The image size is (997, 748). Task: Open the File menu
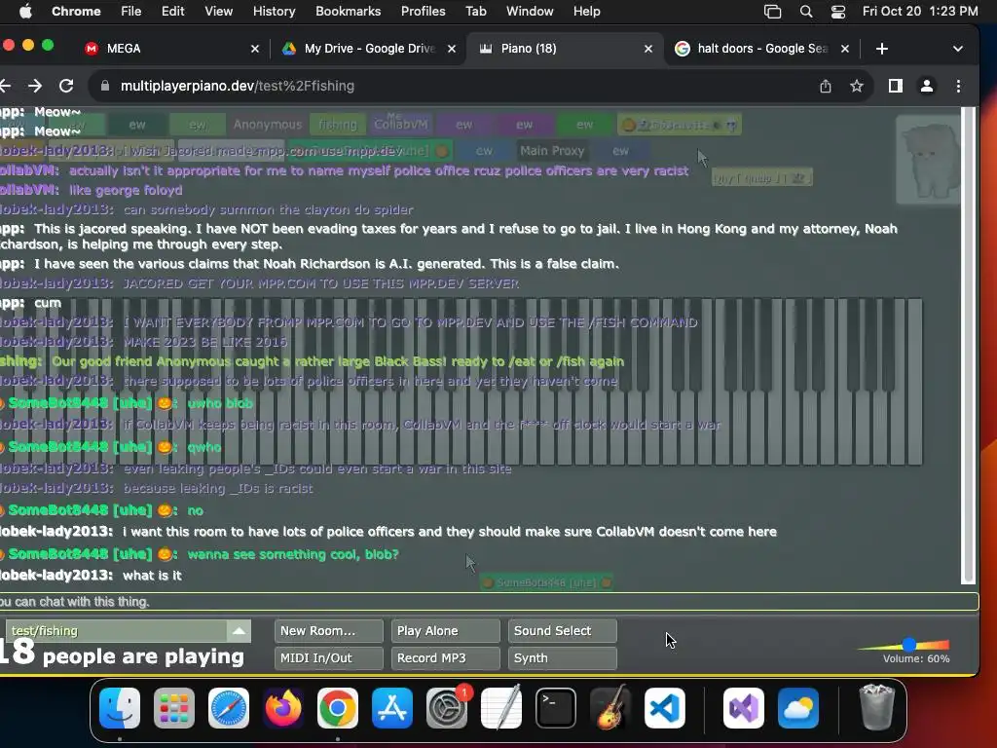[131, 12]
